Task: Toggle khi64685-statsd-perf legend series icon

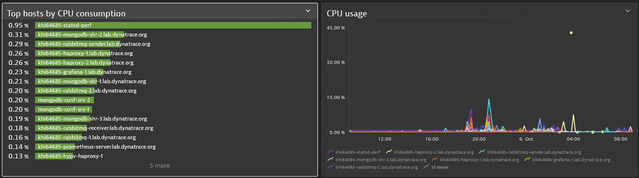Action: pyautogui.click(x=331, y=152)
